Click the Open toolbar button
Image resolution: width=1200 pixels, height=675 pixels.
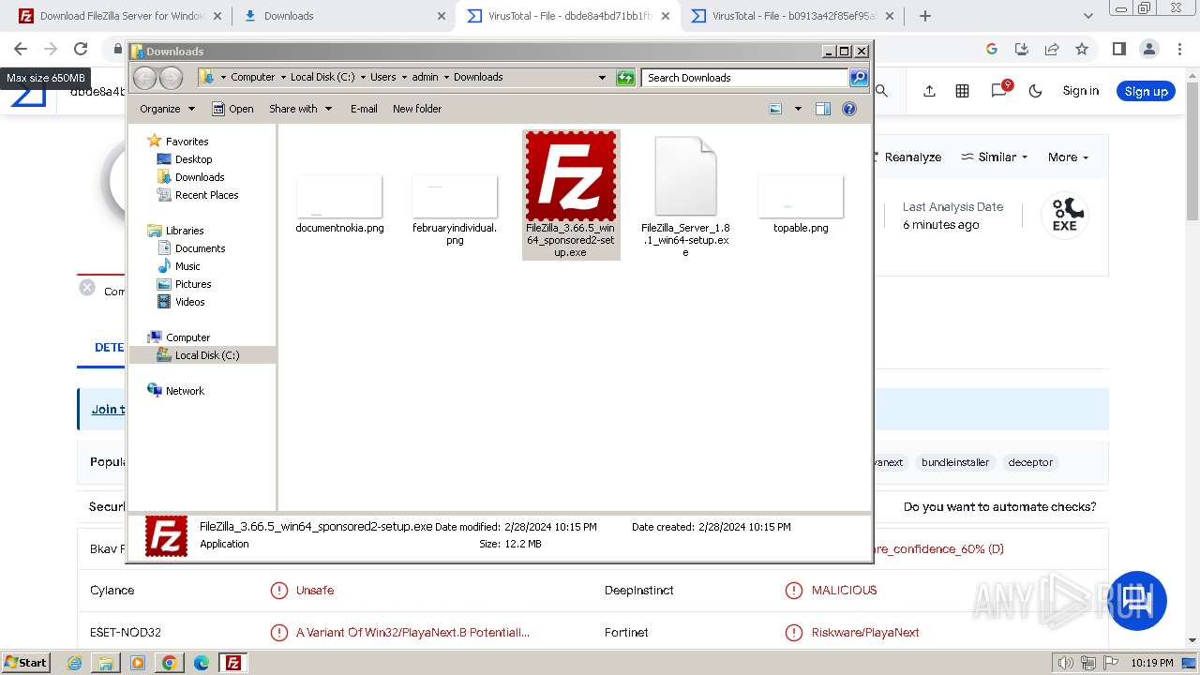pyautogui.click(x=232, y=109)
